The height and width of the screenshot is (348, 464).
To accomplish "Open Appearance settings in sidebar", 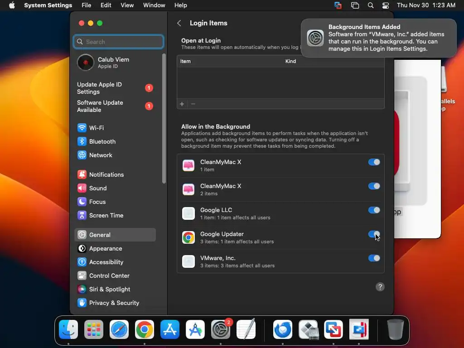I will click(x=115, y=249).
